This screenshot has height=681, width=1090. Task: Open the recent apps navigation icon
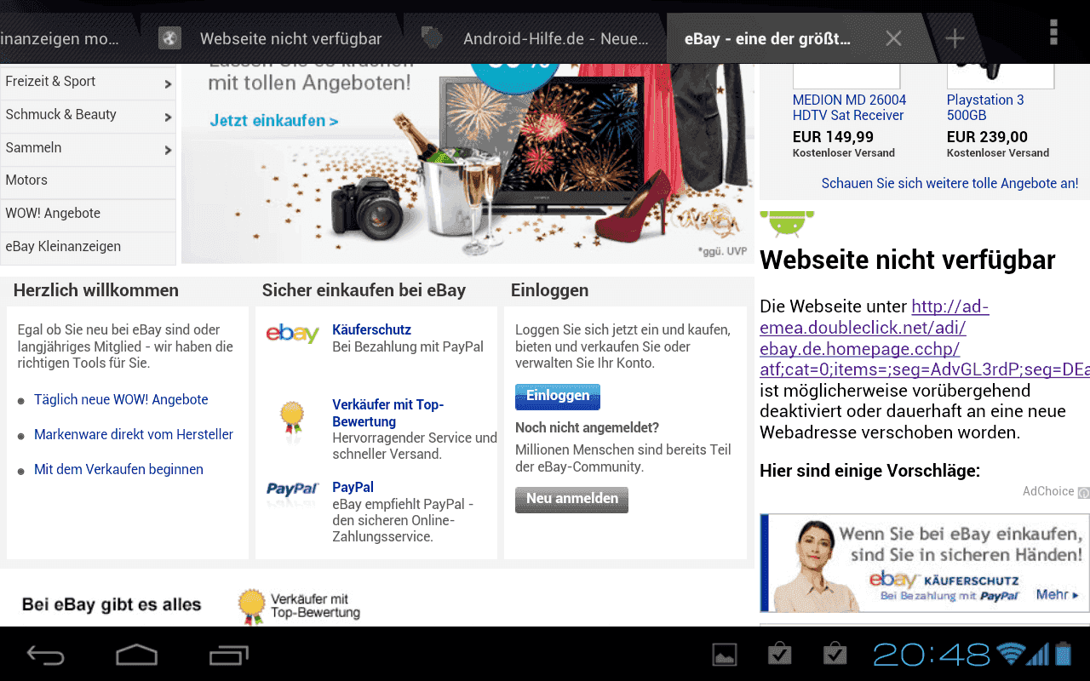coord(228,655)
